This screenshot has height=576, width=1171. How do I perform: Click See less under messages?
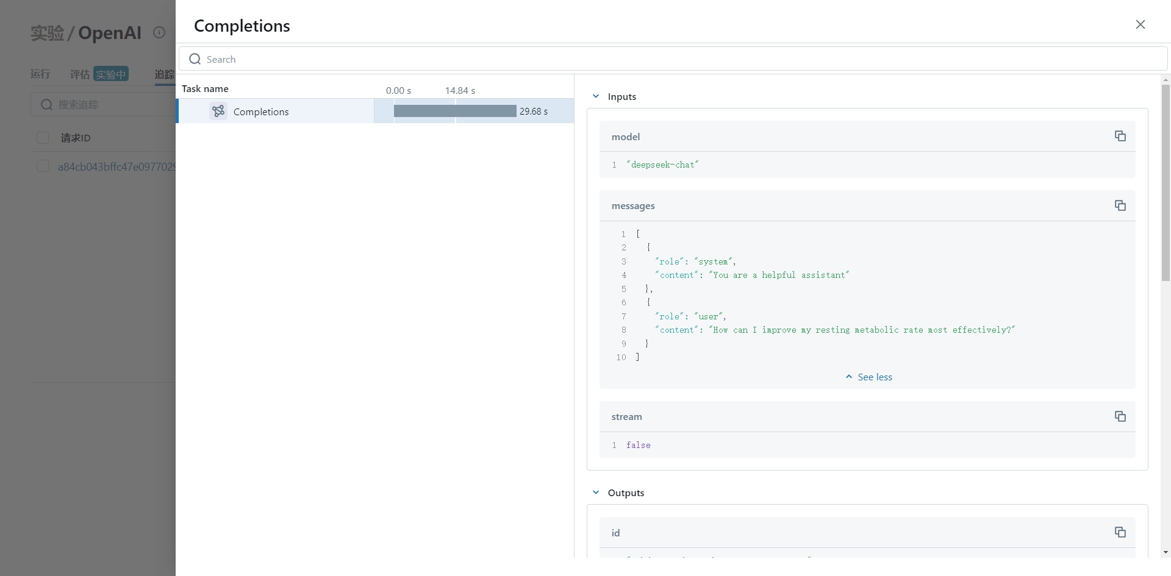[868, 377]
